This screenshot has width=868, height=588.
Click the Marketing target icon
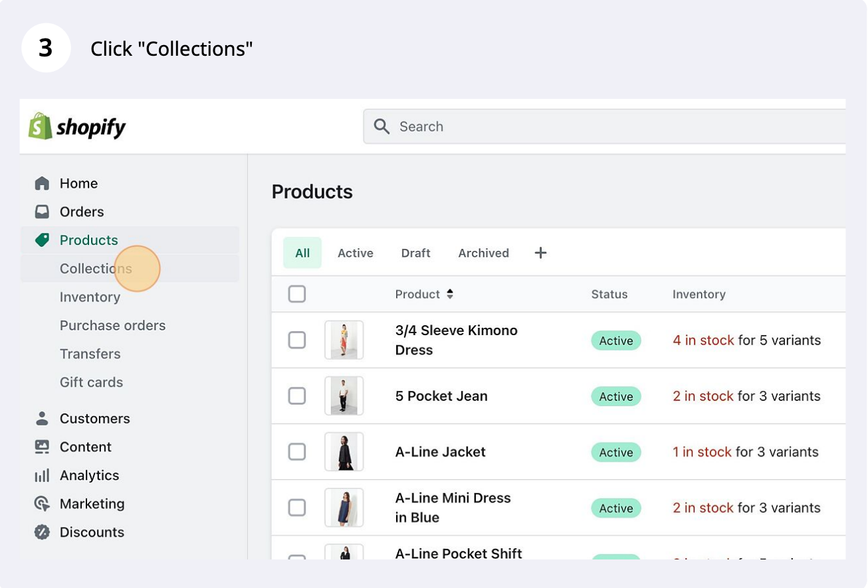(x=42, y=504)
